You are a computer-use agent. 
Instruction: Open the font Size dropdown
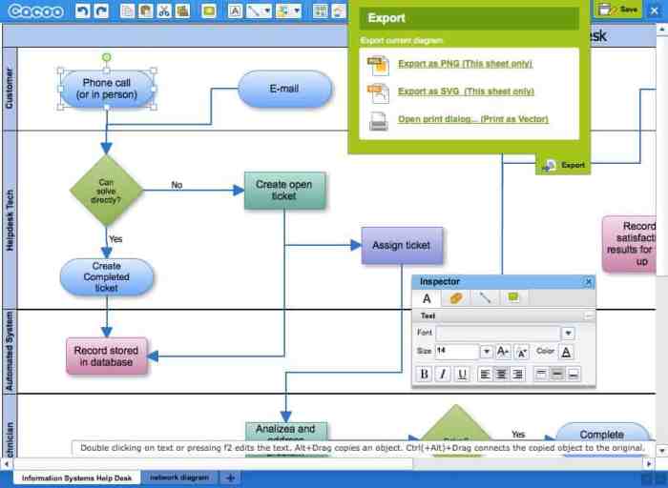(486, 352)
